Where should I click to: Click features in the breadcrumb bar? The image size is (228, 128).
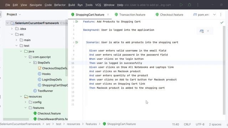[91, 124]
